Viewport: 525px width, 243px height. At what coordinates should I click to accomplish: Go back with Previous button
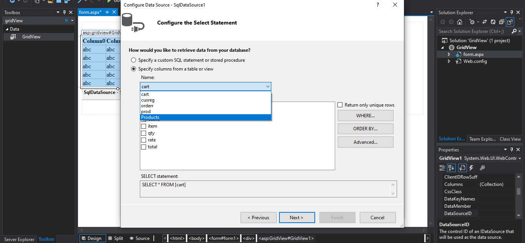(258, 217)
